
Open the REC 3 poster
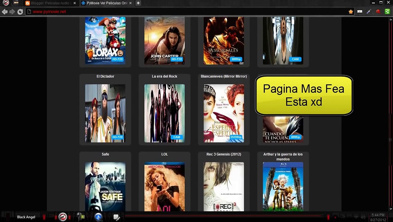coord(224,187)
